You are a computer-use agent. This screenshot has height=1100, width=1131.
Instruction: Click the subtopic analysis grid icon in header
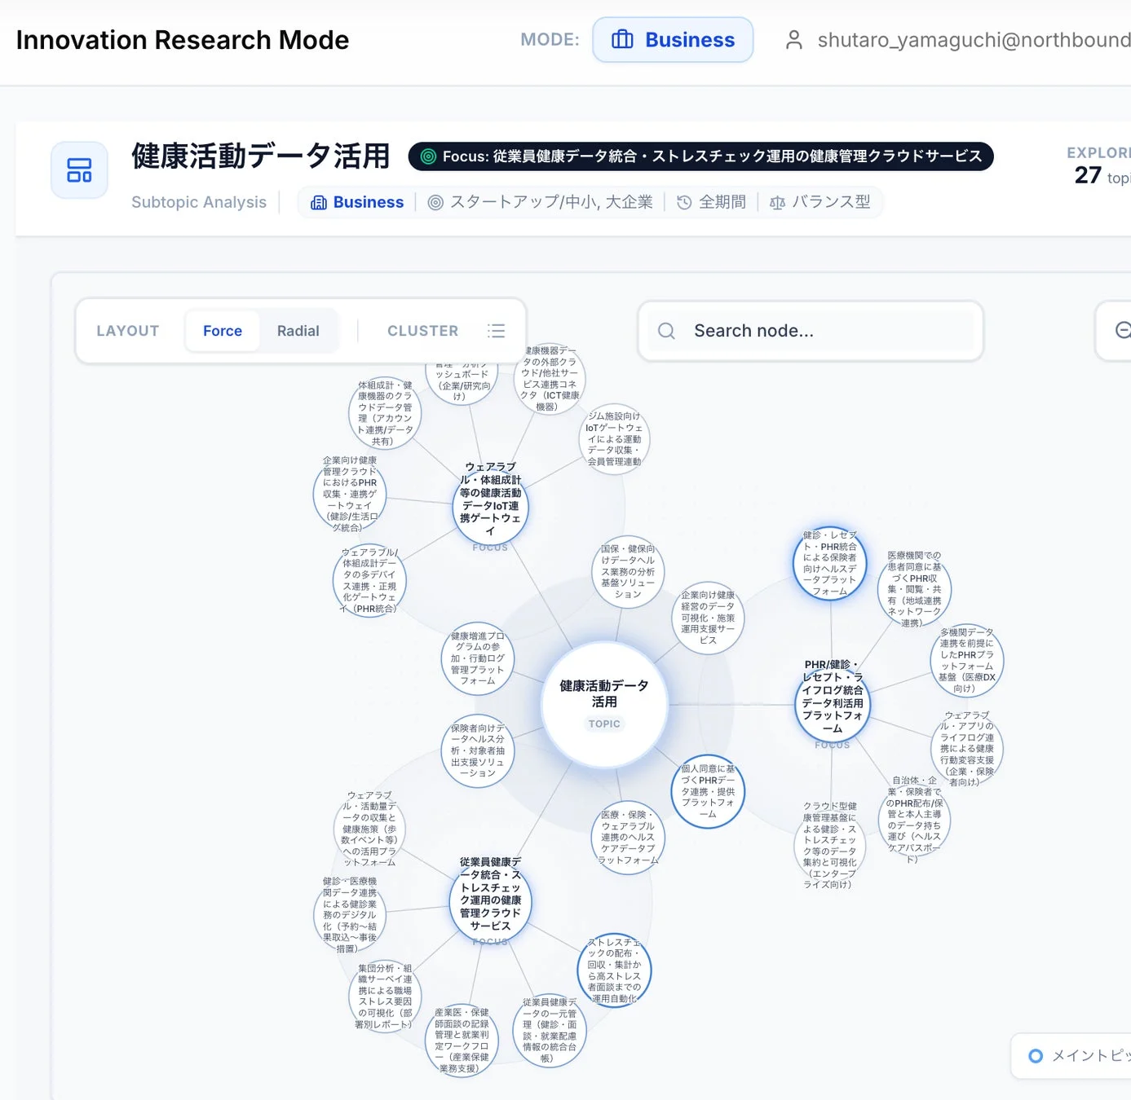(79, 169)
